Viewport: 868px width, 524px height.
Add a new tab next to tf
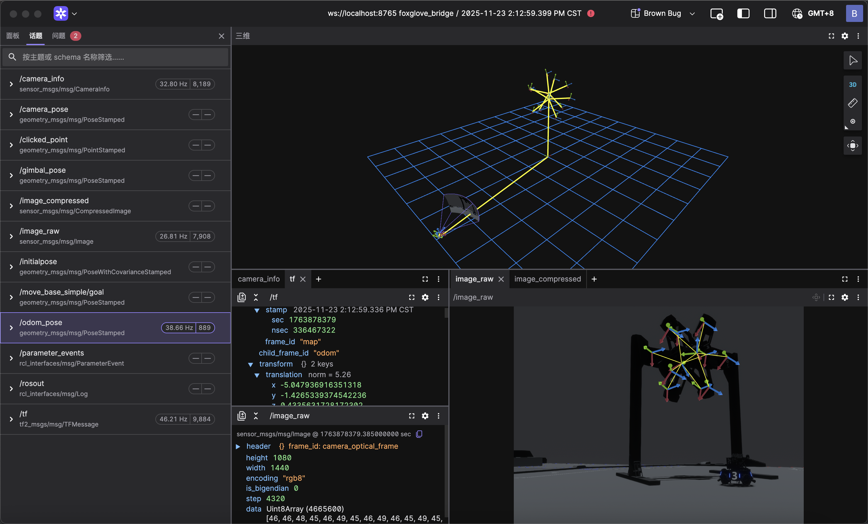tap(319, 279)
